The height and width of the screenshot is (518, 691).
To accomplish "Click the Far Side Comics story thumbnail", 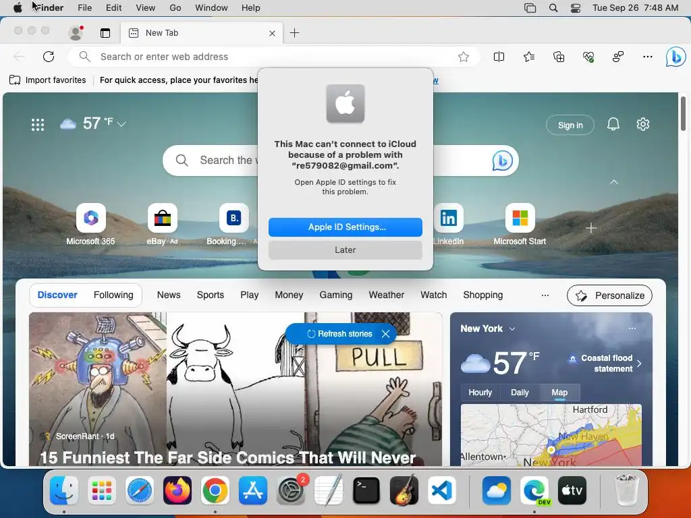I will point(236,389).
